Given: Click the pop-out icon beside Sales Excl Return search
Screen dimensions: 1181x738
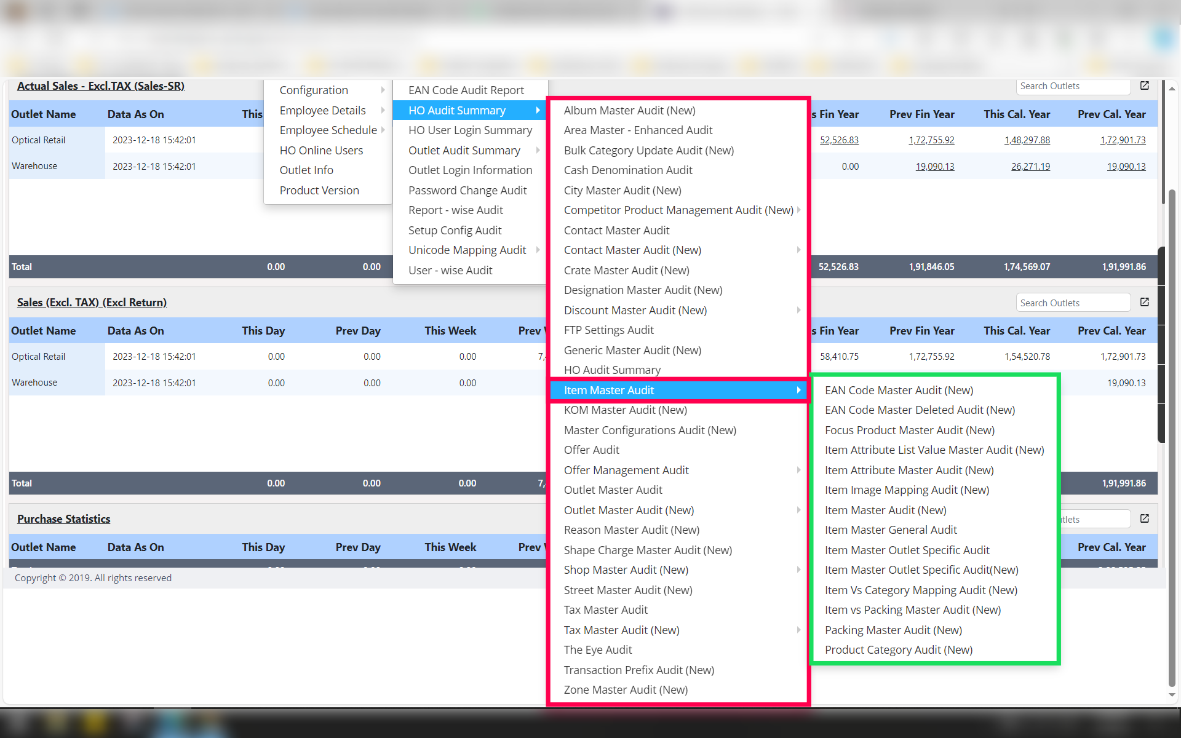Looking at the screenshot, I should tap(1144, 303).
